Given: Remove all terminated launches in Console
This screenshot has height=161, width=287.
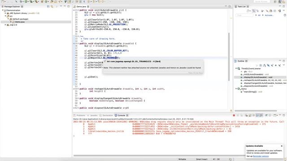Looking at the screenshot, I should (x=241, y=115).
